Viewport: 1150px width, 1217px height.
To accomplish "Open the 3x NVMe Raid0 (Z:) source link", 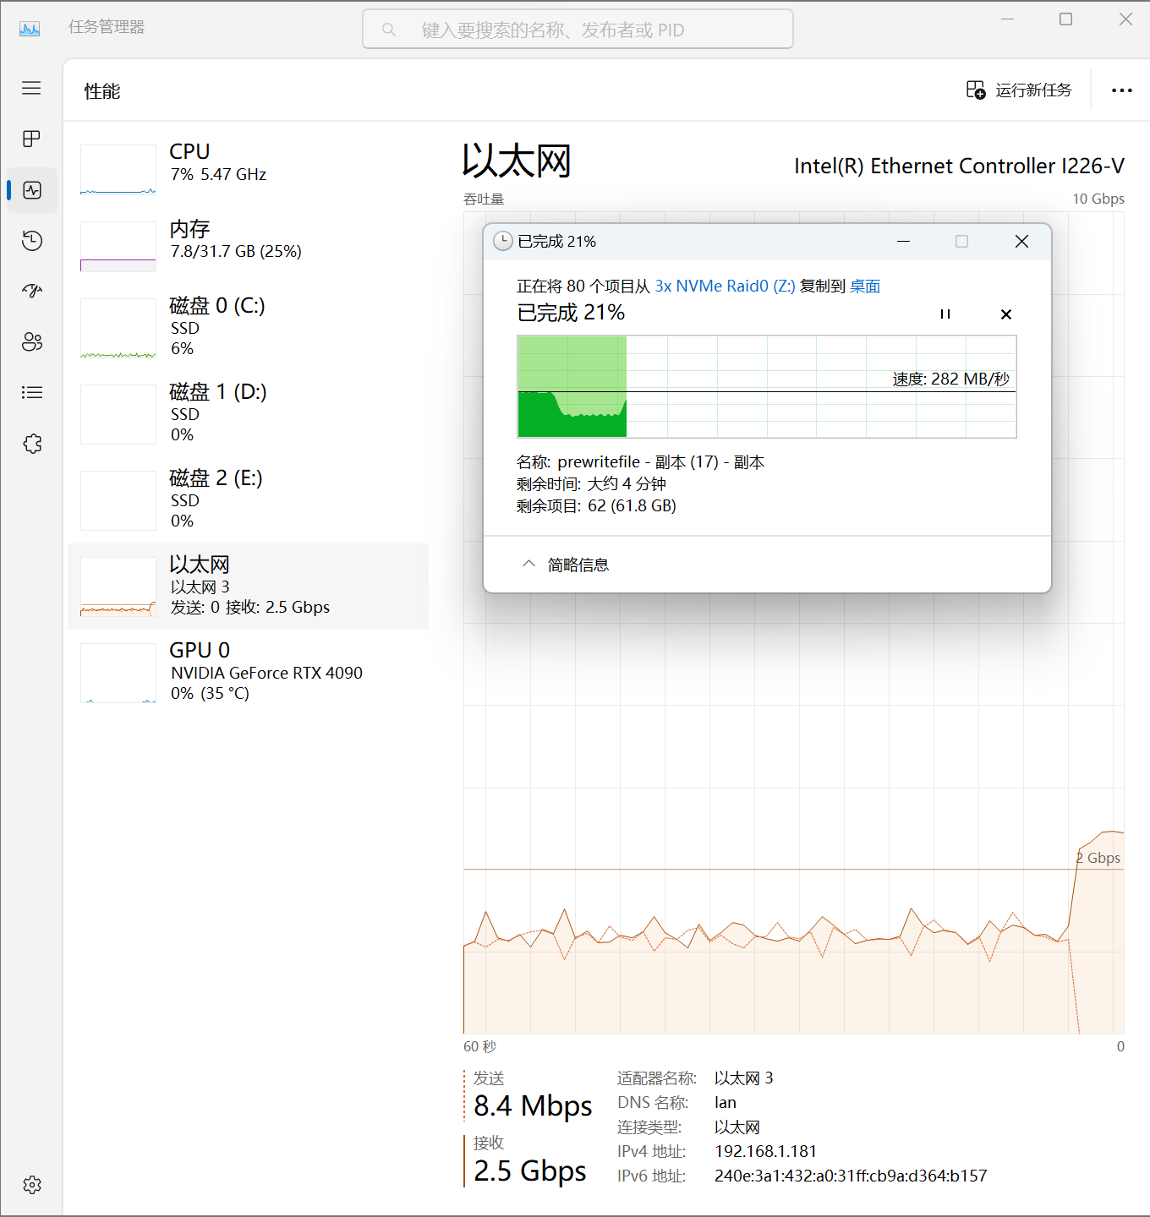I will click(725, 286).
